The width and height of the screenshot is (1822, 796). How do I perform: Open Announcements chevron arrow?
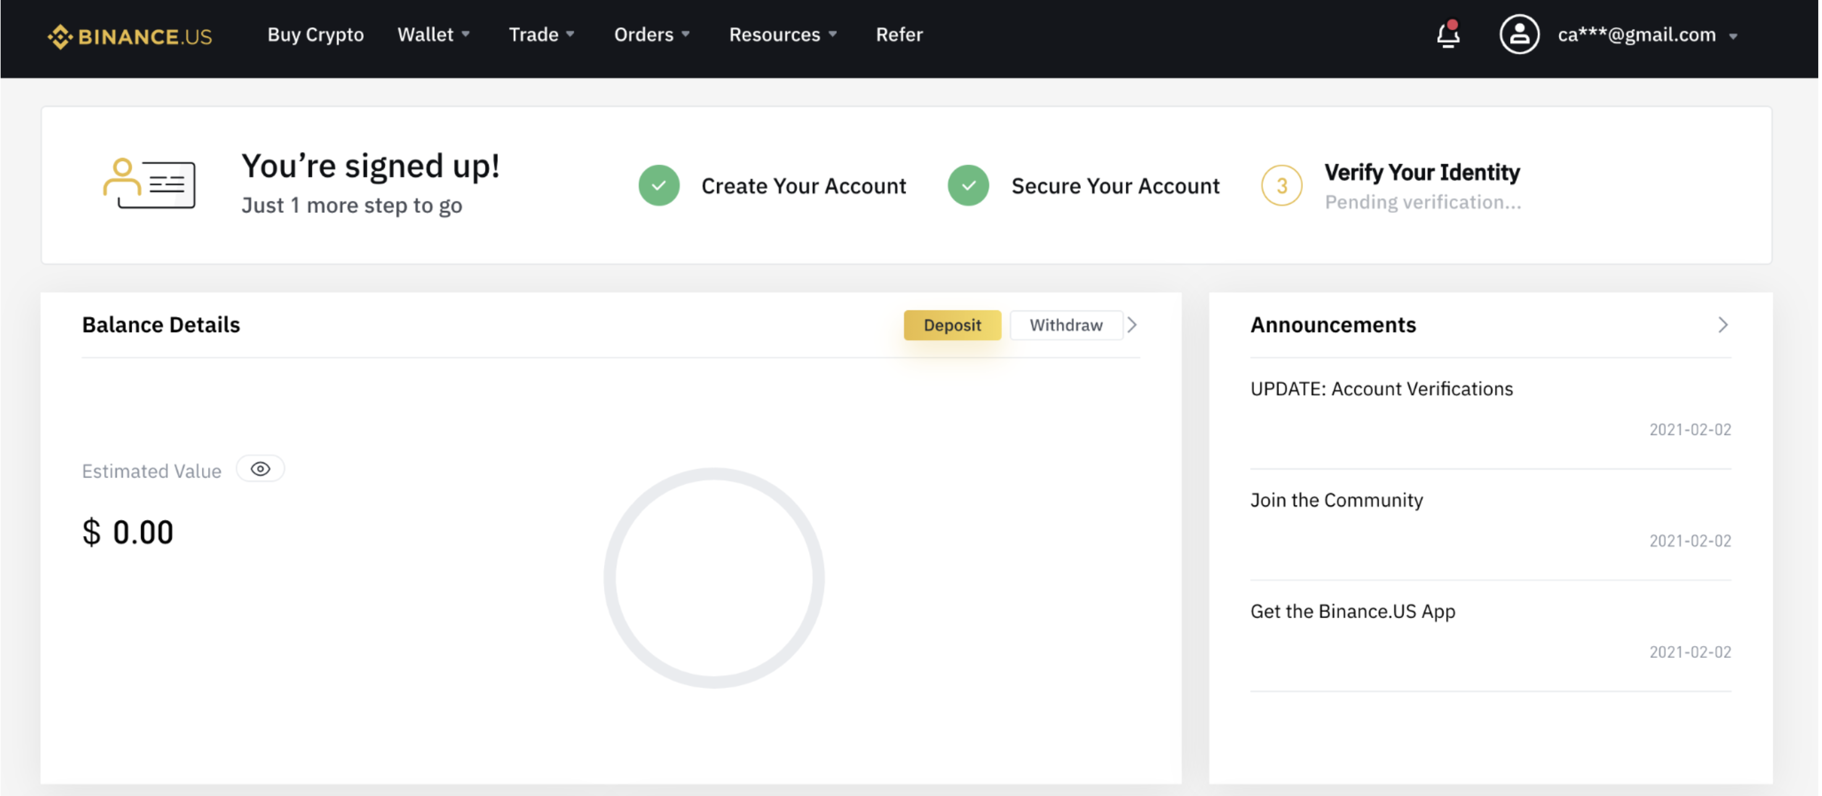pyautogui.click(x=1723, y=325)
